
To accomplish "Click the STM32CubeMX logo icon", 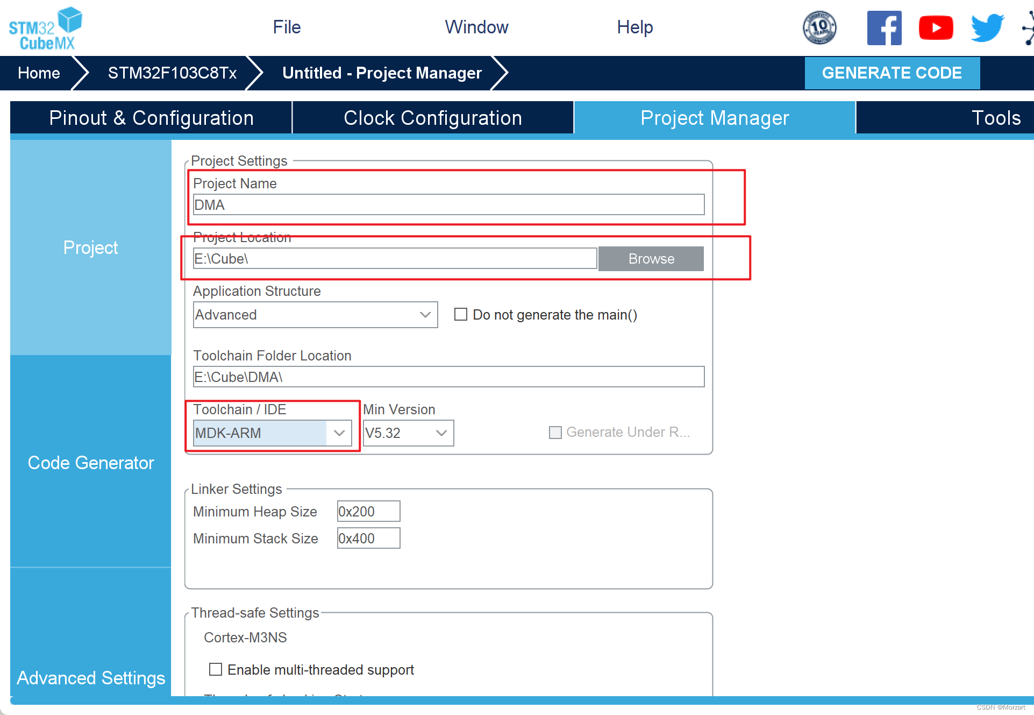I will click(45, 29).
